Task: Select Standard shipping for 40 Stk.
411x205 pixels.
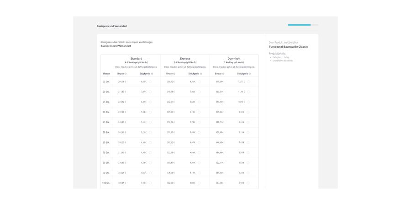Action: (150, 112)
